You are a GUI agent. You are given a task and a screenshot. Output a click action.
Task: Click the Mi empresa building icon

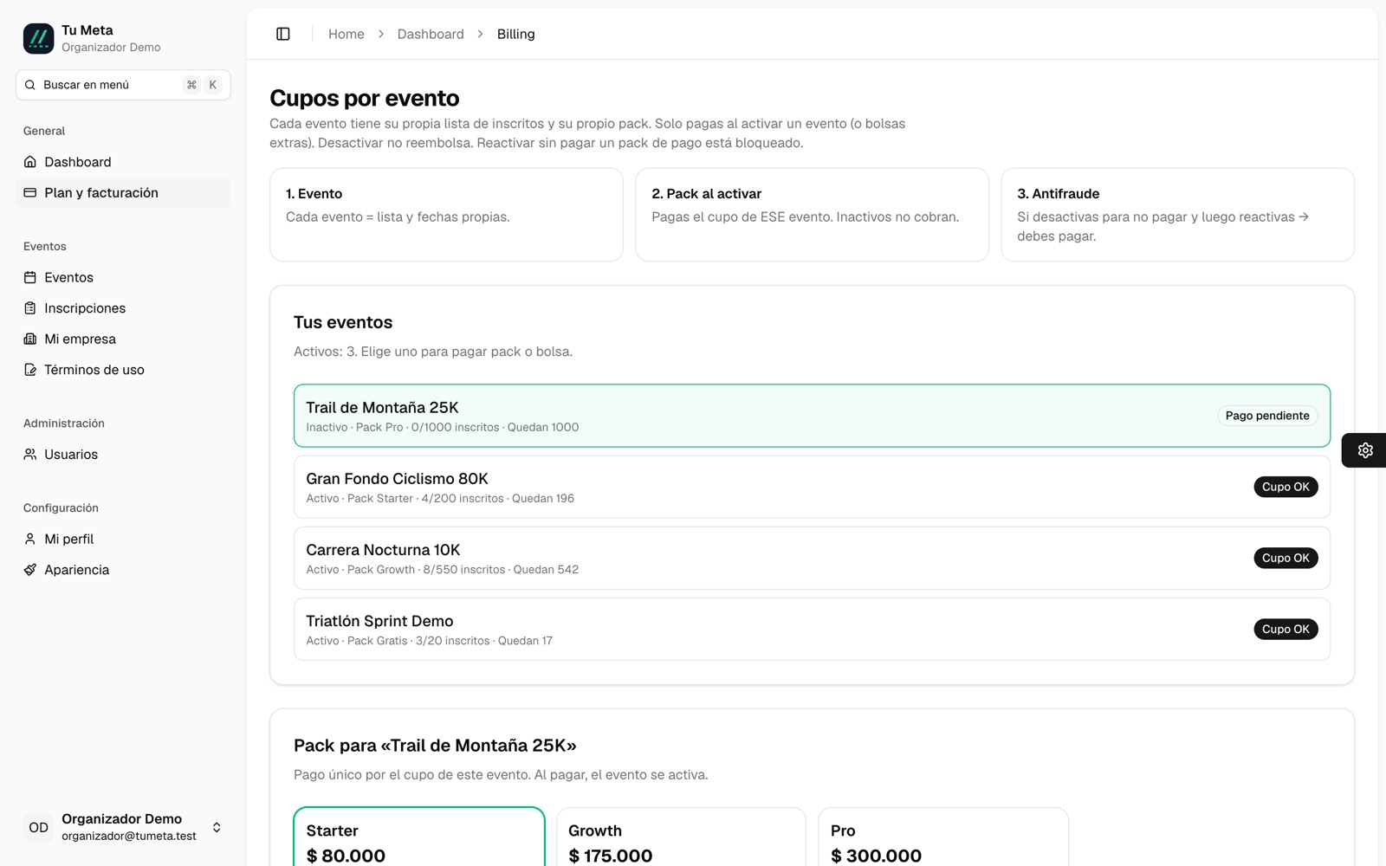30,339
